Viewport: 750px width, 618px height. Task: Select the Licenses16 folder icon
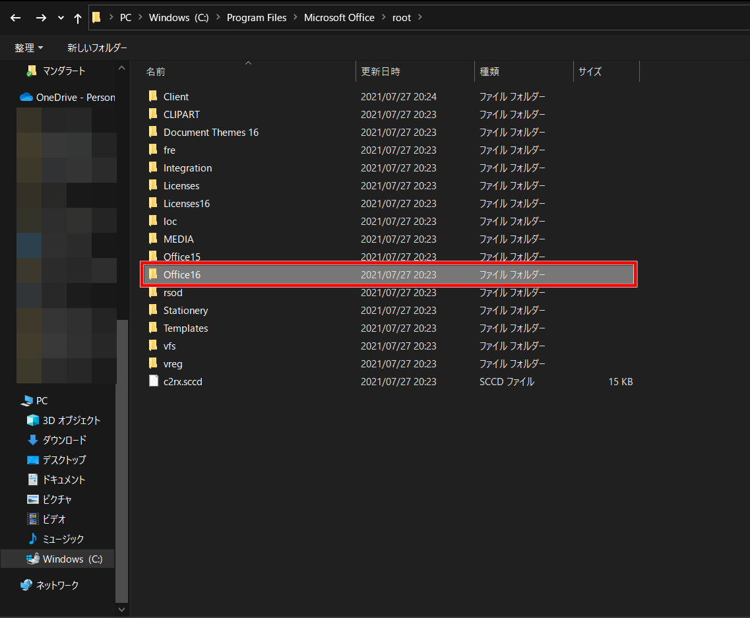(153, 202)
